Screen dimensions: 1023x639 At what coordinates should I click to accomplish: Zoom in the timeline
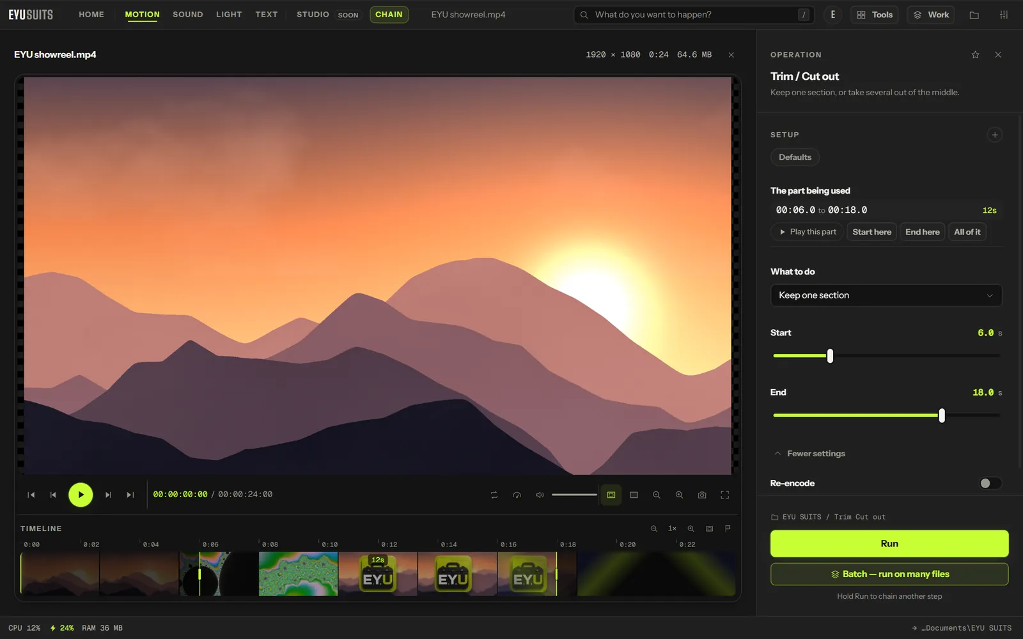pos(691,528)
